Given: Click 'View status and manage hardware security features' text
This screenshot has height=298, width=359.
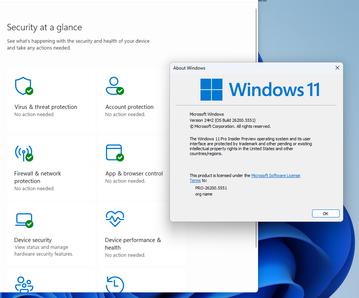Looking at the screenshot, I should click(x=44, y=251).
